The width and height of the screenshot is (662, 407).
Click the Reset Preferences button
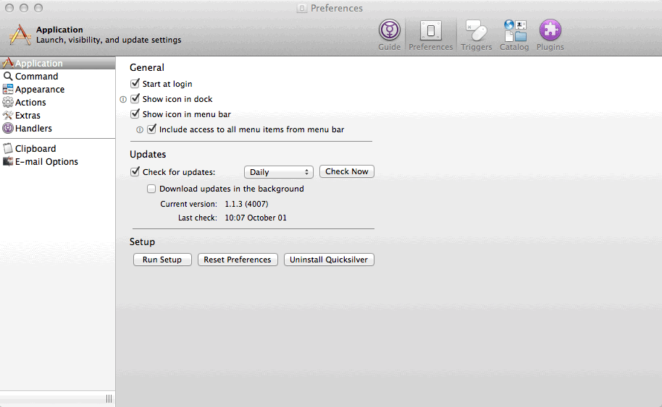pos(238,260)
